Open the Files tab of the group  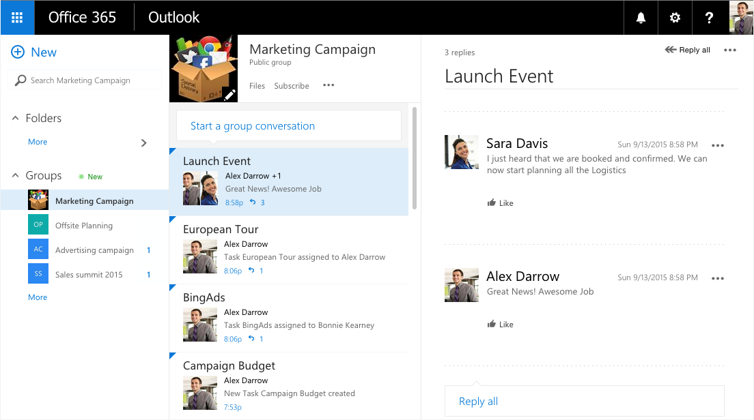pyautogui.click(x=257, y=86)
